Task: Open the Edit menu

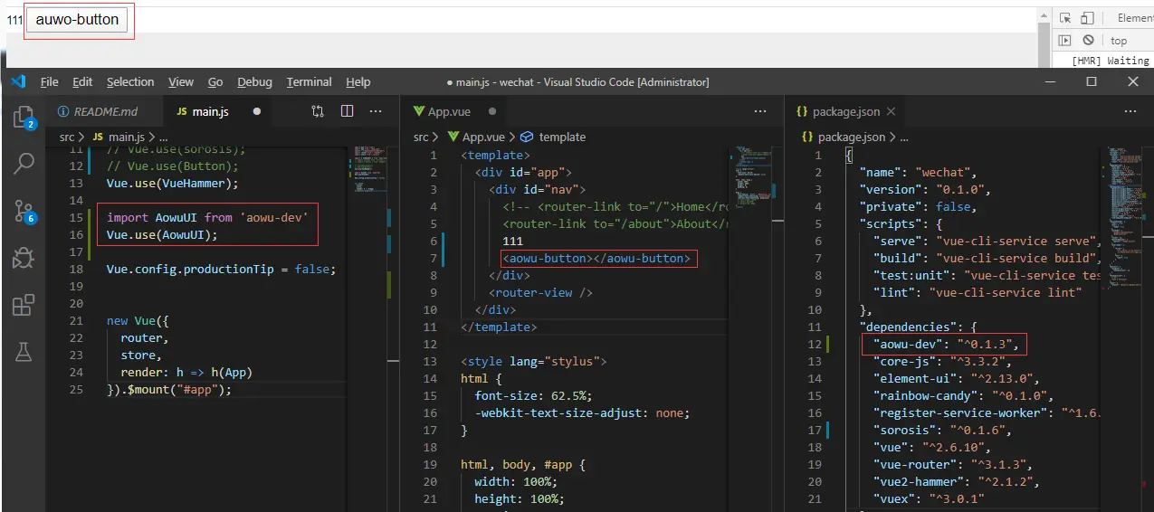Action: pyautogui.click(x=82, y=81)
